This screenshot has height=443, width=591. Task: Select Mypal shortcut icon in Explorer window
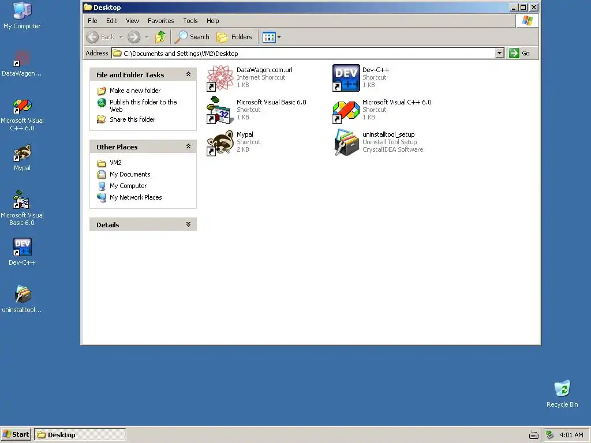pyautogui.click(x=220, y=142)
